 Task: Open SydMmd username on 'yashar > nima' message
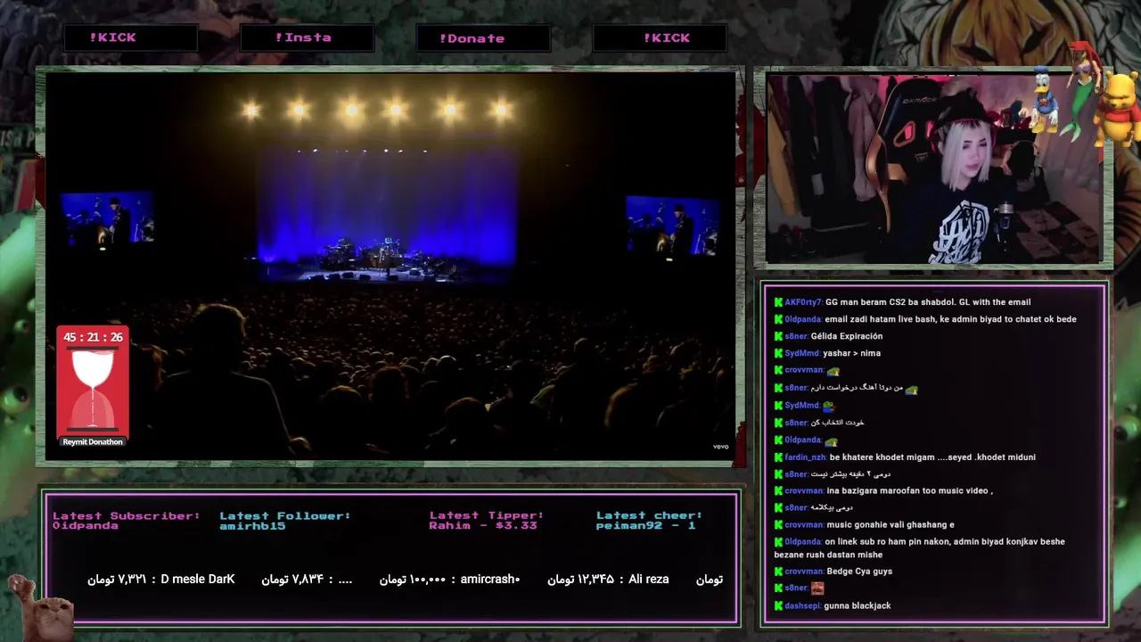(802, 354)
